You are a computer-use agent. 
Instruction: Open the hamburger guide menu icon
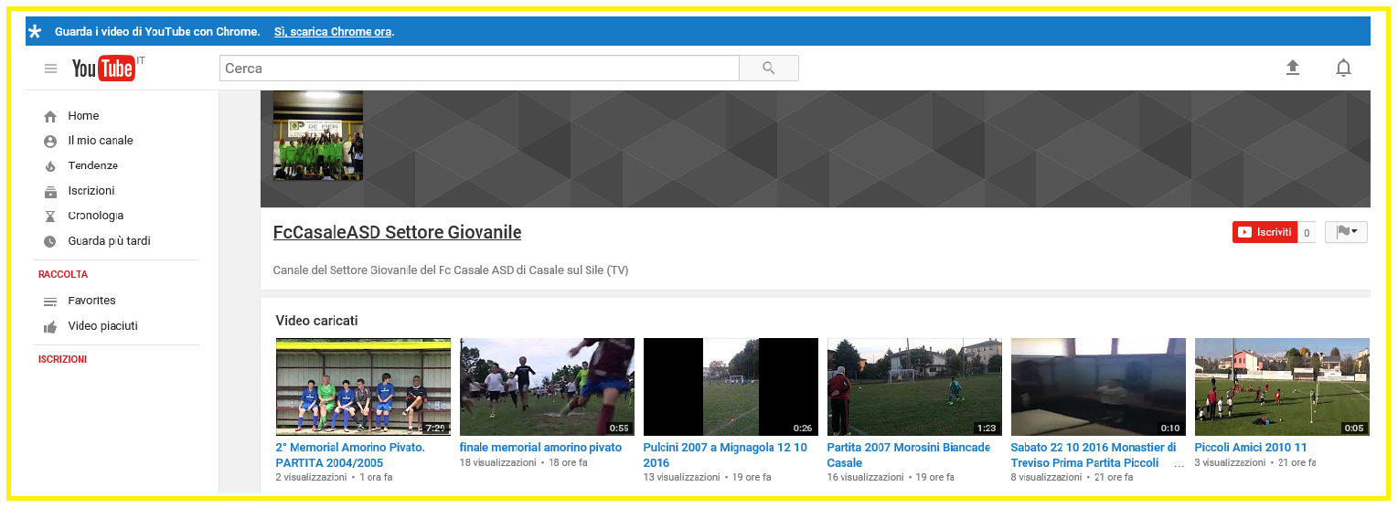50,69
